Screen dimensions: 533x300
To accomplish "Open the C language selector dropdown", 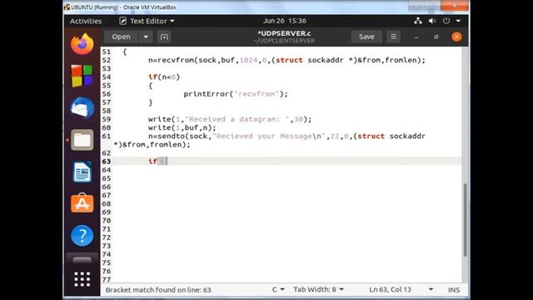I will click(278, 289).
